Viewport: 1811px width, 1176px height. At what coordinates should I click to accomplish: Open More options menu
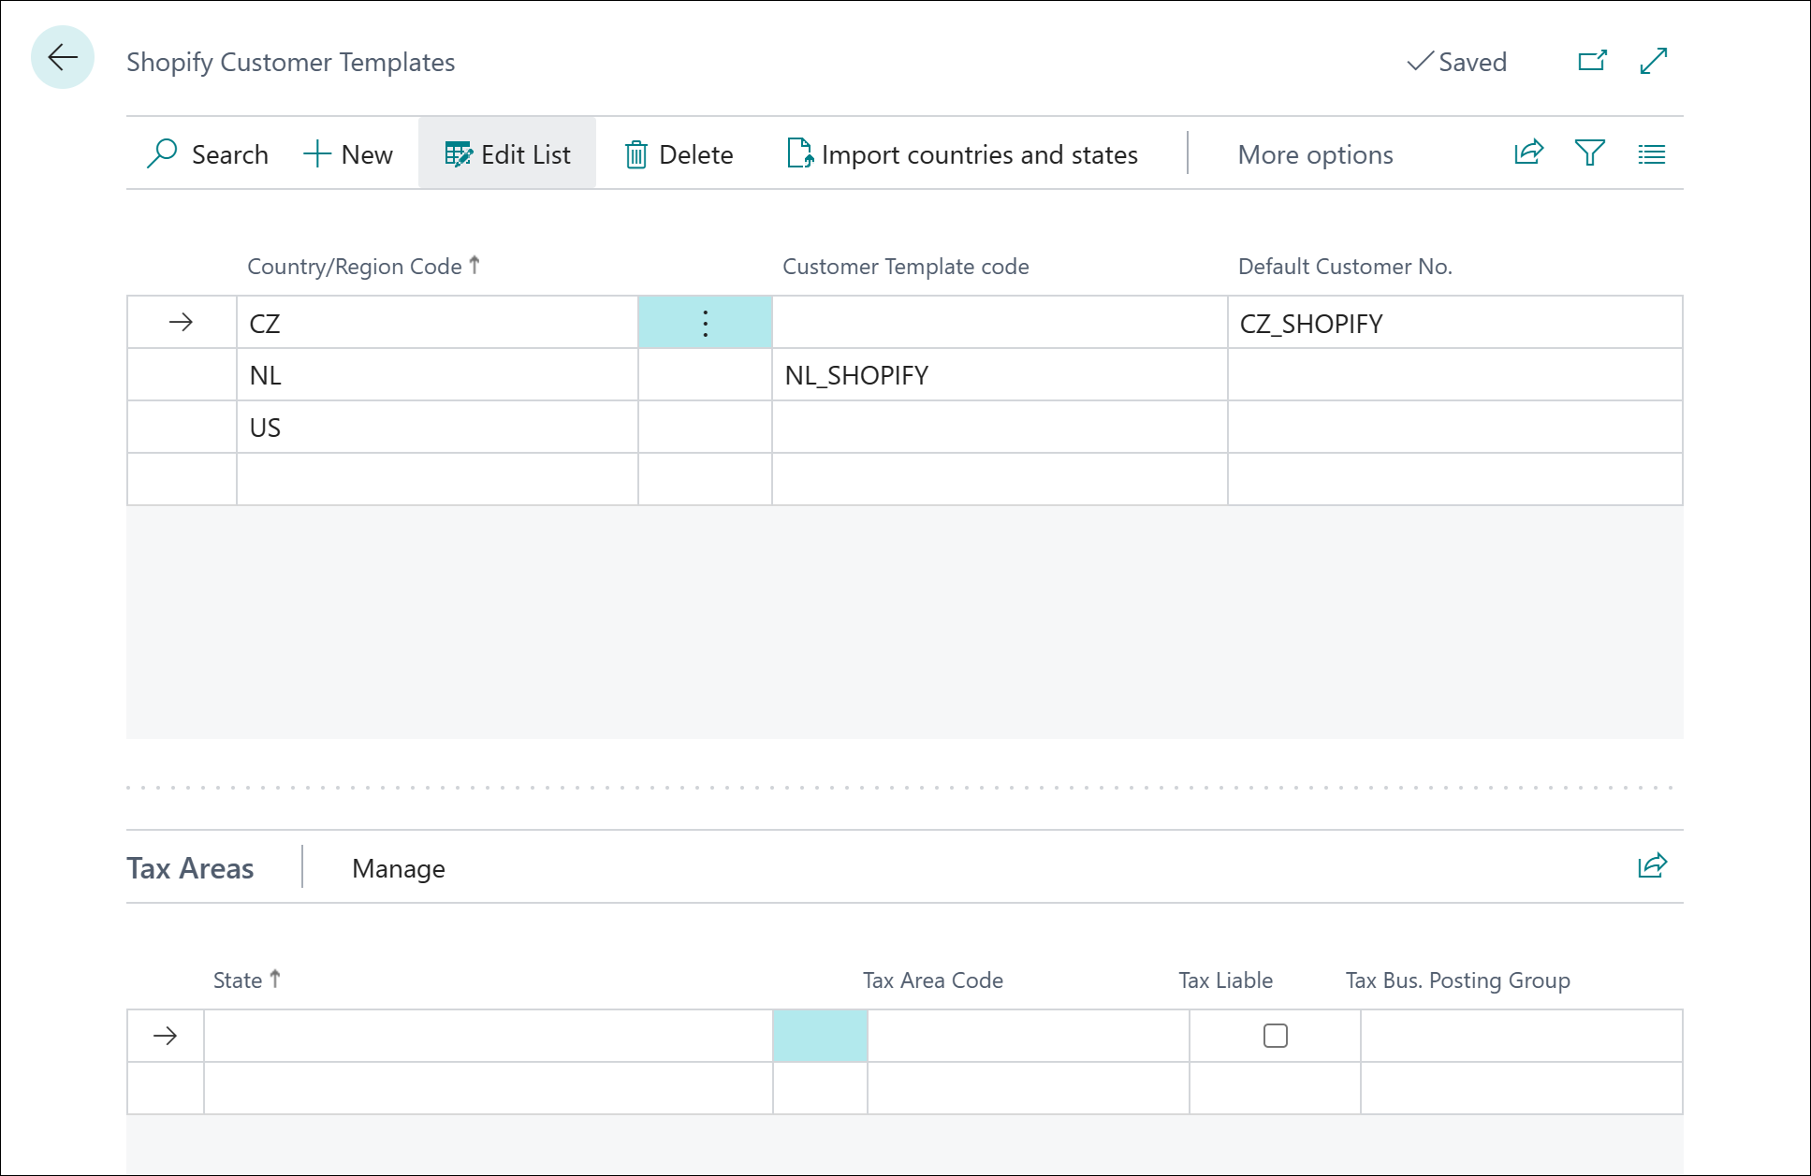[1315, 154]
